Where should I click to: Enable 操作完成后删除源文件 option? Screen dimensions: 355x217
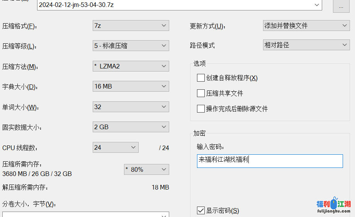[201, 109]
